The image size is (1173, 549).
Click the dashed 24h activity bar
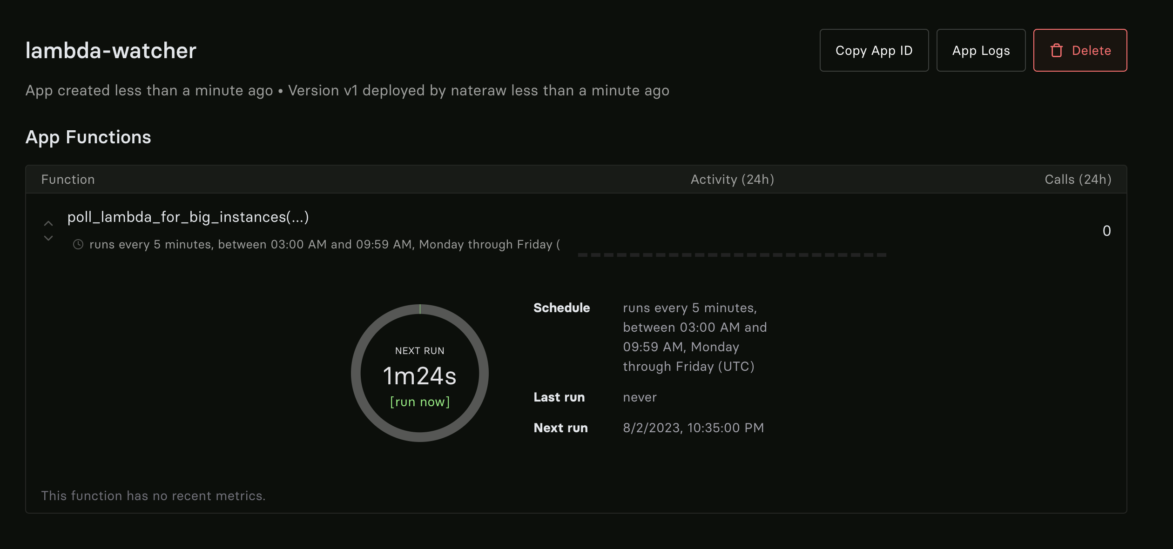[732, 255]
